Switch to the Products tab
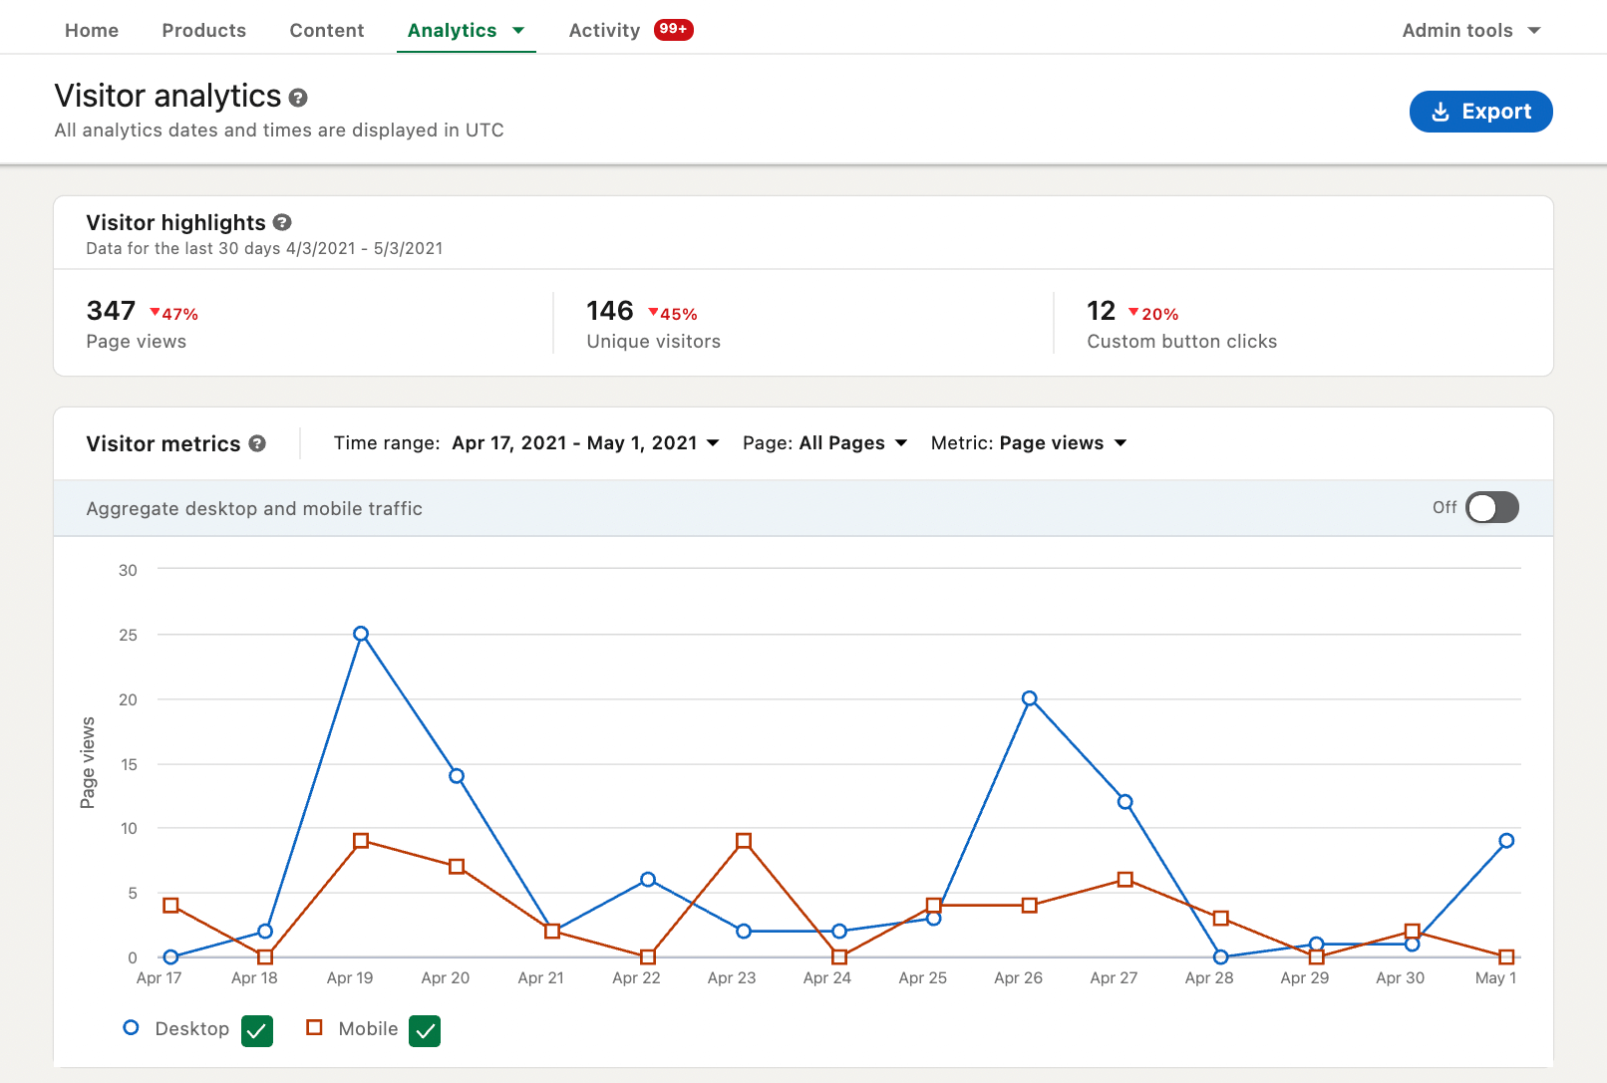The image size is (1607, 1083). (x=203, y=30)
